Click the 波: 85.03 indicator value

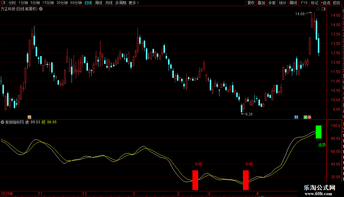coord(33,122)
